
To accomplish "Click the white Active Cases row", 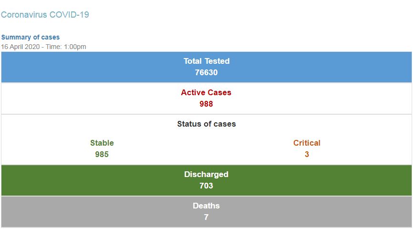I will (x=207, y=99).
